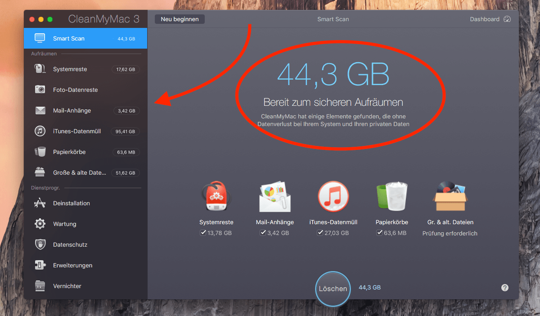Image resolution: width=540 pixels, height=316 pixels.
Task: Click the Deinstallation app icon
Action: [x=40, y=203]
